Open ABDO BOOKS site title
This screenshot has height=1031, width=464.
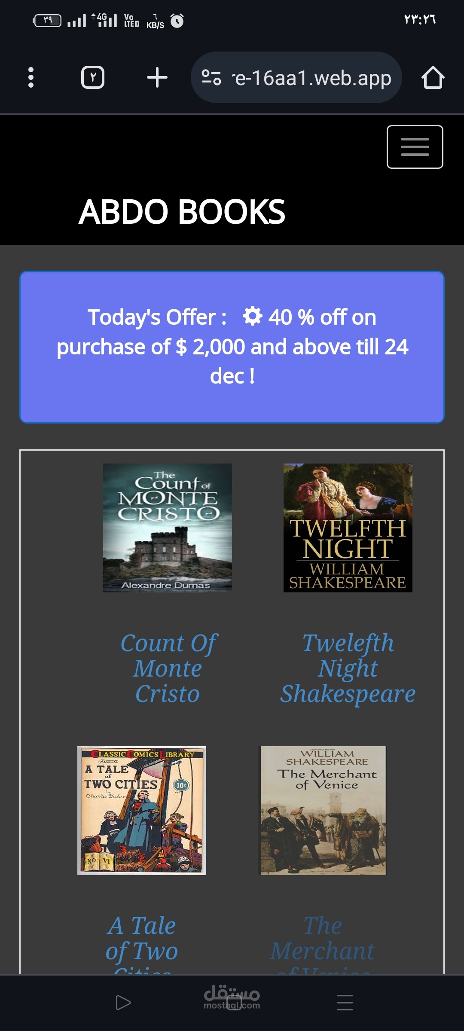tap(182, 212)
